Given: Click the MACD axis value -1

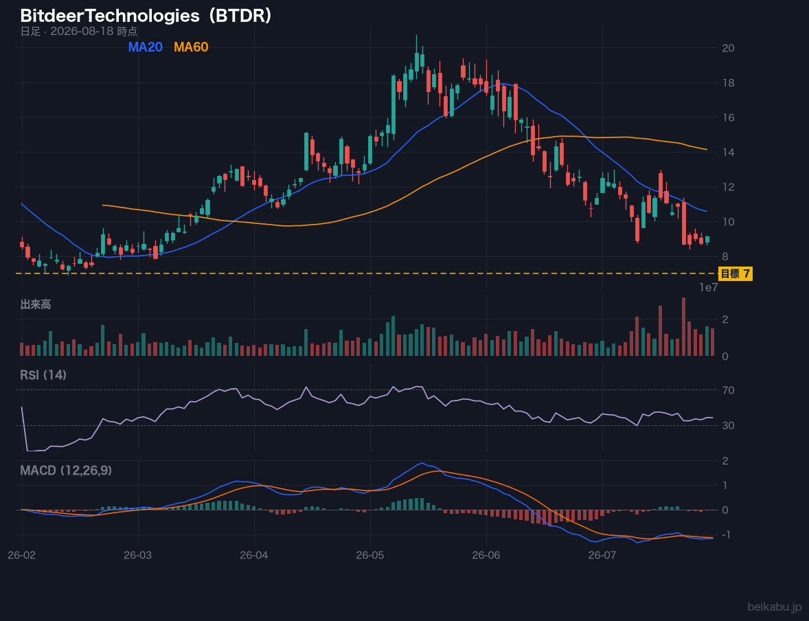Looking at the screenshot, I should tap(725, 535).
